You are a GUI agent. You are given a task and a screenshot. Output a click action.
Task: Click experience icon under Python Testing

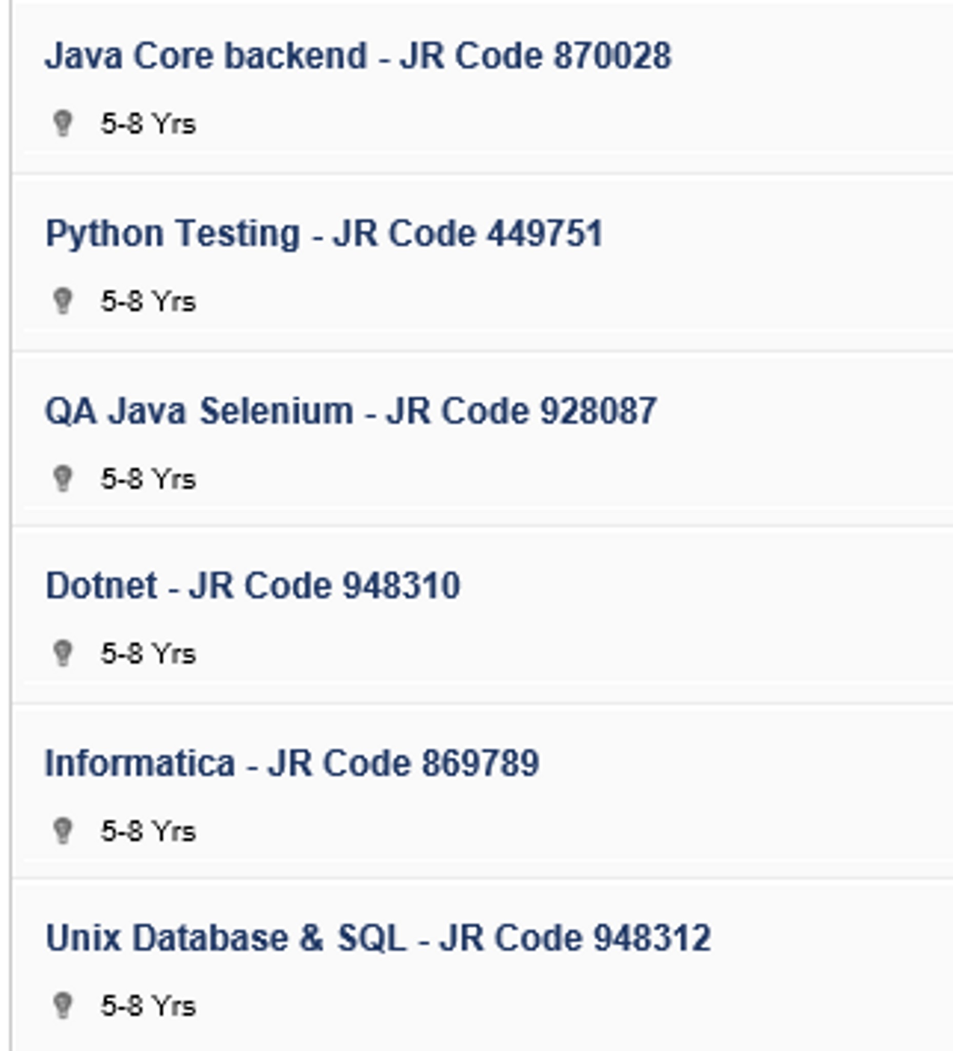[x=63, y=301]
